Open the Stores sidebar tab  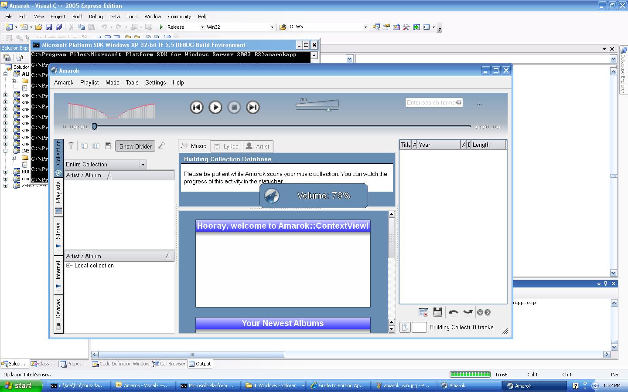58,237
